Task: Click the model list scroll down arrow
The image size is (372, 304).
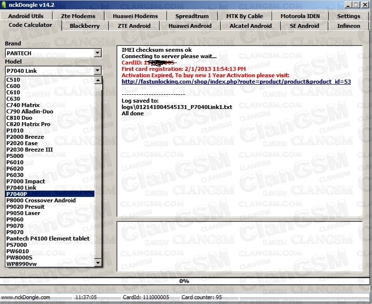Action: click(x=98, y=262)
